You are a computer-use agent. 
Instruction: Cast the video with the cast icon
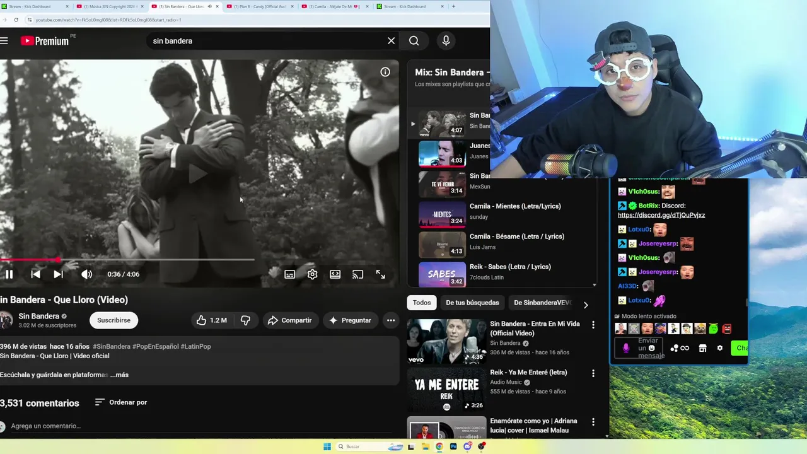pyautogui.click(x=357, y=274)
